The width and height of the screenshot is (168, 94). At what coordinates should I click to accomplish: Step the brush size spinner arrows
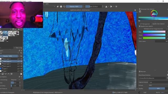[103, 7]
